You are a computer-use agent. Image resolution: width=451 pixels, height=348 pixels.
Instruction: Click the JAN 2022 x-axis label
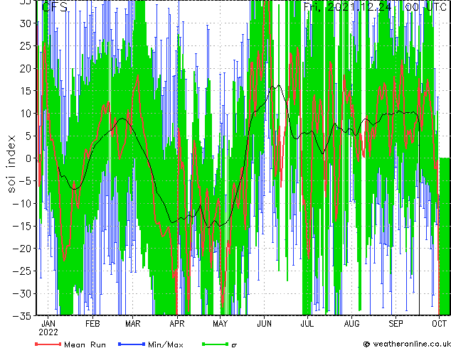click(x=48, y=328)
